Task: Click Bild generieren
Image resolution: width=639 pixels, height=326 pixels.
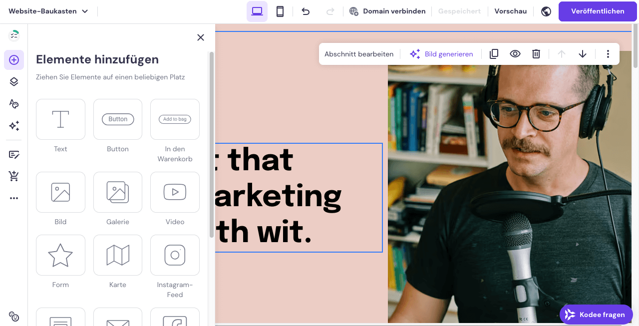Action: point(441,54)
